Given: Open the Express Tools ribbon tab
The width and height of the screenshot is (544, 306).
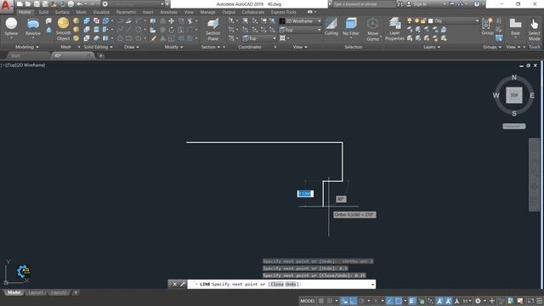Looking at the screenshot, I should click(x=284, y=12).
